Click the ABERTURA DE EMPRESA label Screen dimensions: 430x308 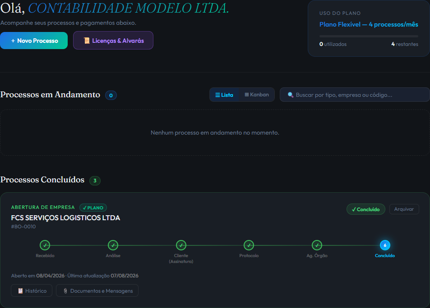coord(43,207)
